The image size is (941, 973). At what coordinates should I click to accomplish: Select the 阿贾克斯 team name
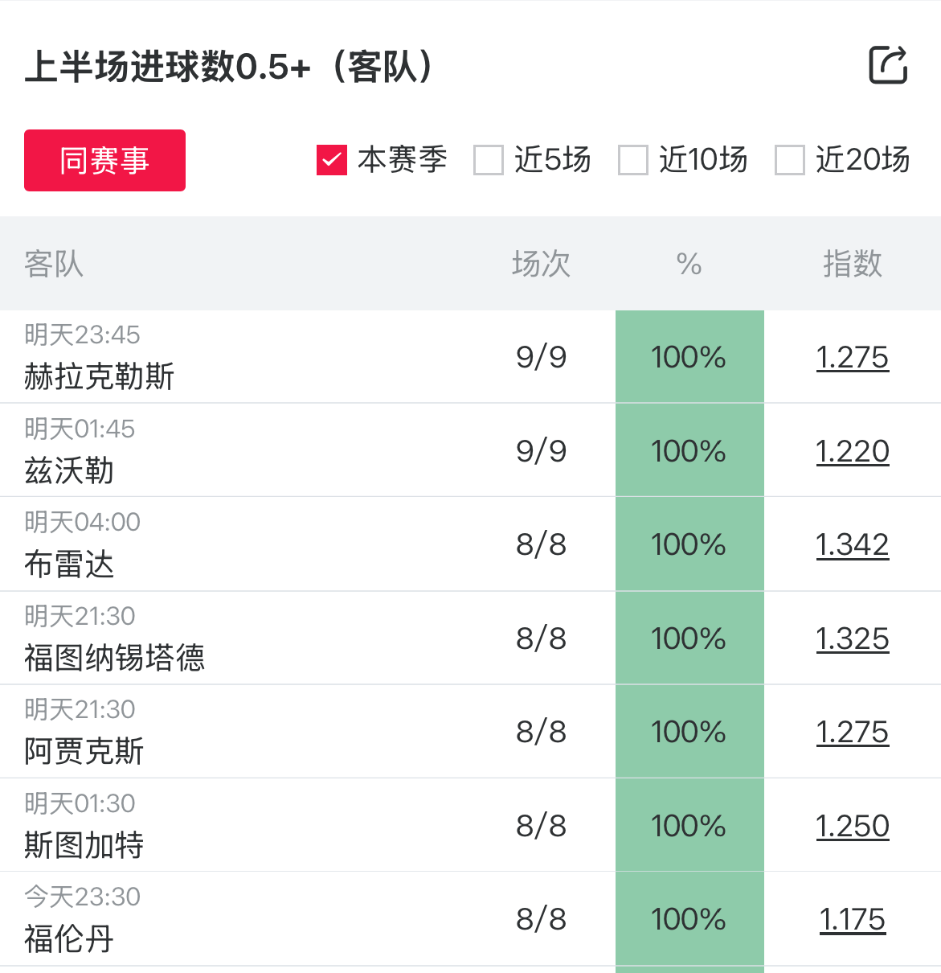pos(84,751)
